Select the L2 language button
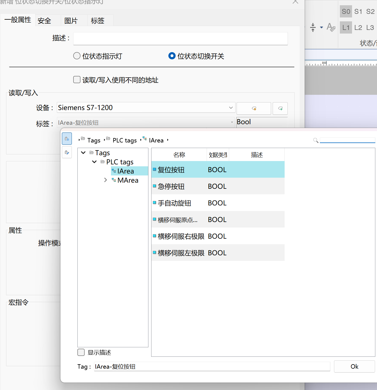Viewport: 377px width, 390px height. pyautogui.click(x=358, y=28)
